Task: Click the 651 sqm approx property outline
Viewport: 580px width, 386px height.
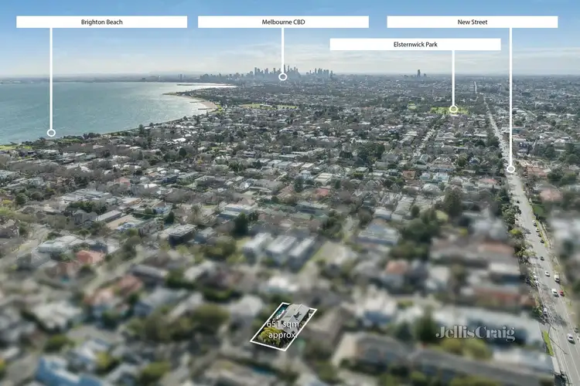Action: coord(284,327)
